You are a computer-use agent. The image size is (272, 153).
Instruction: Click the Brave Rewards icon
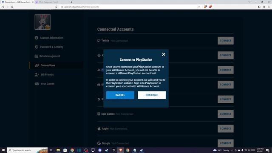pos(210,7)
